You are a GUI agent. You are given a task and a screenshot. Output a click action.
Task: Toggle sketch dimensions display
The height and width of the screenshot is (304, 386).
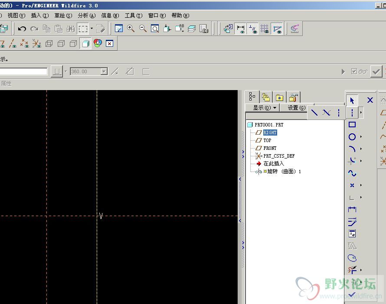241,29
